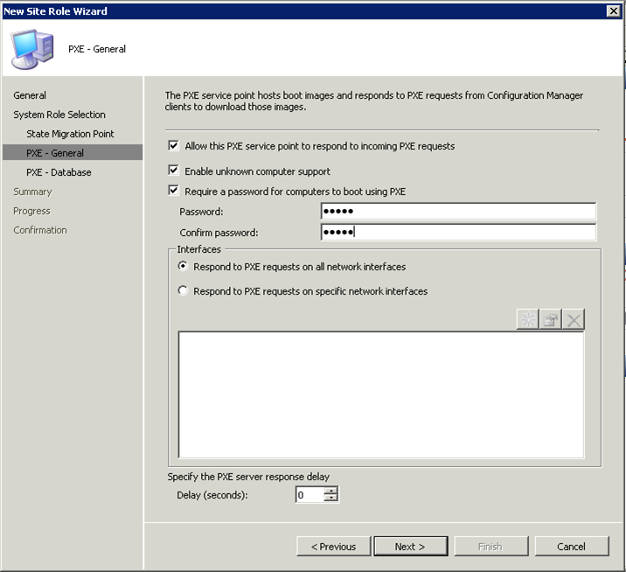This screenshot has height=572, width=626.
Task: Click the Delay seconds value field
Action: coord(310,495)
